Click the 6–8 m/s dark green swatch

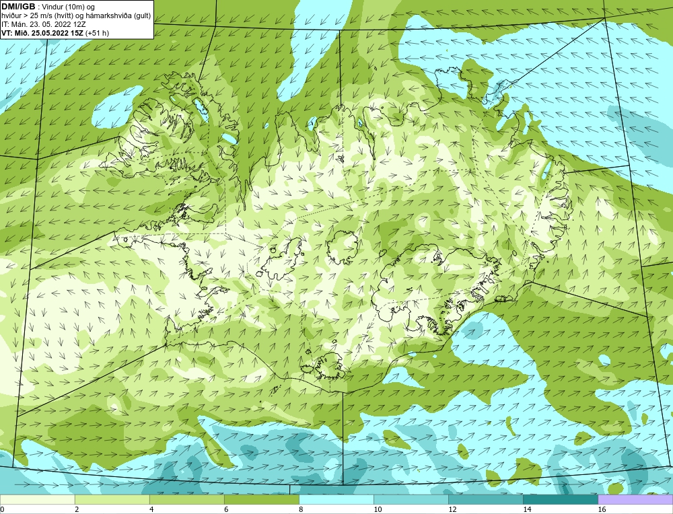261,499
